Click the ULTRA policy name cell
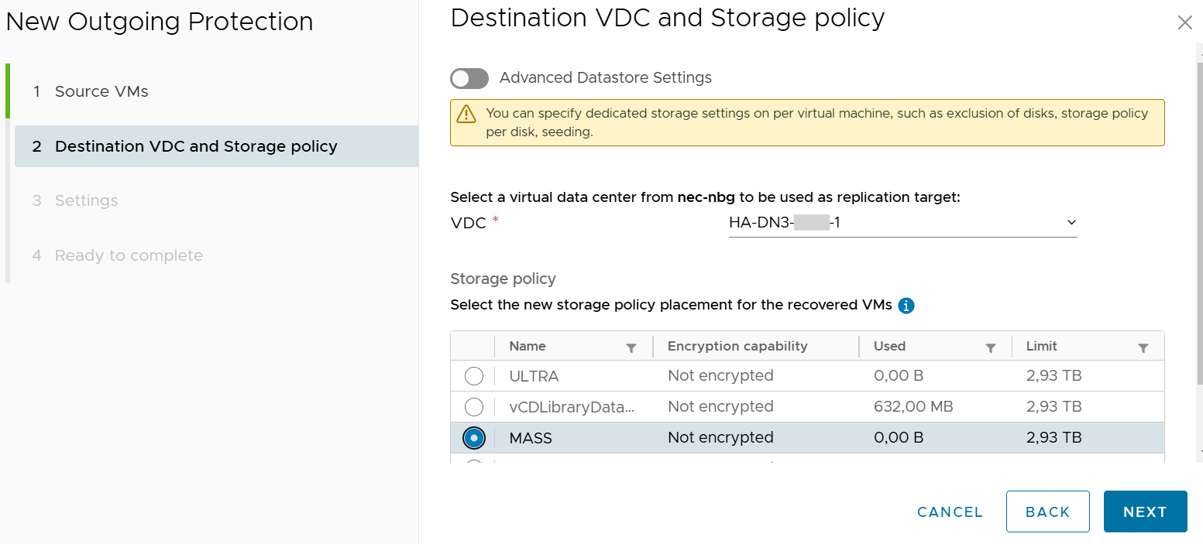Image resolution: width=1203 pixels, height=544 pixels. click(x=534, y=376)
